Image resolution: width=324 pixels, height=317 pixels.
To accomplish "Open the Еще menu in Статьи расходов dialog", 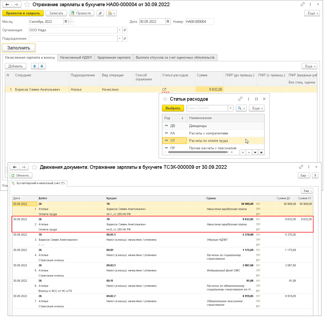I will point(257,108).
